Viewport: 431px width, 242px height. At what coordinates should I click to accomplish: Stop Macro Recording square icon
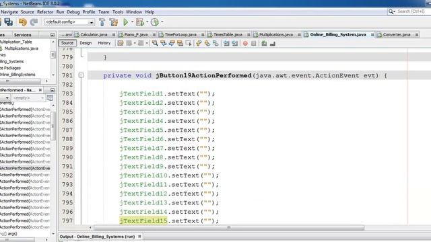[x=253, y=43]
